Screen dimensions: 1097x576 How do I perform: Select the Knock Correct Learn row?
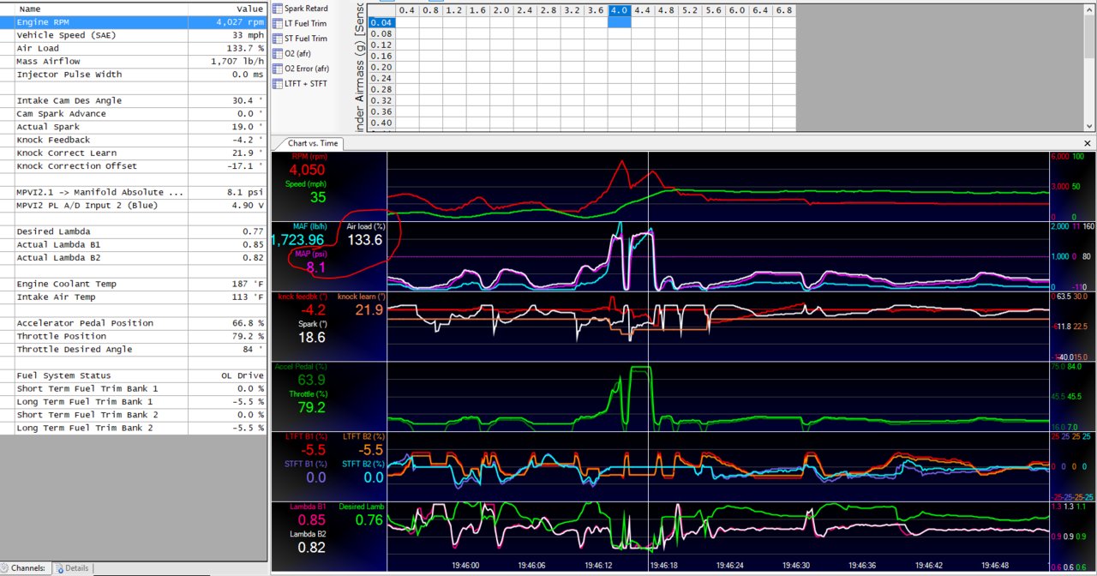[x=134, y=153]
